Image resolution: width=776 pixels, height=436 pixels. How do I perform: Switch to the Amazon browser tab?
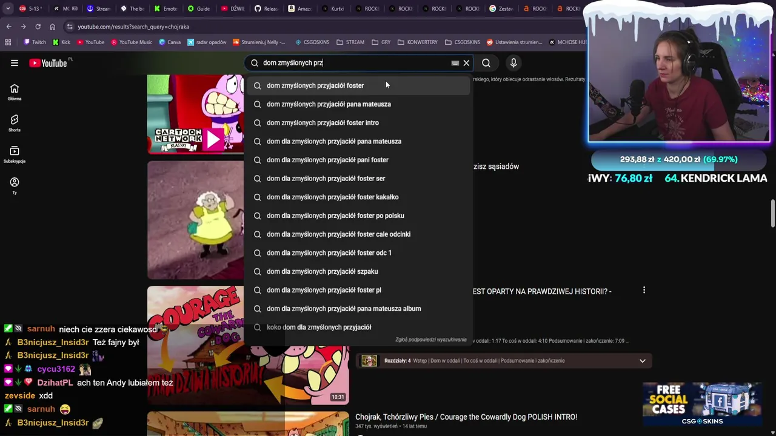point(299,8)
